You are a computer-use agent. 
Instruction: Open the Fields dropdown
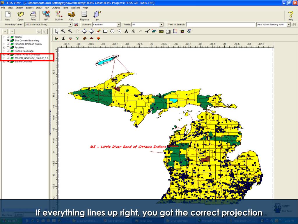click(161, 24)
